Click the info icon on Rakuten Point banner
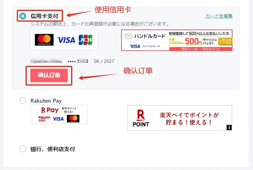The height and width of the screenshot is (170, 253). 229,127
